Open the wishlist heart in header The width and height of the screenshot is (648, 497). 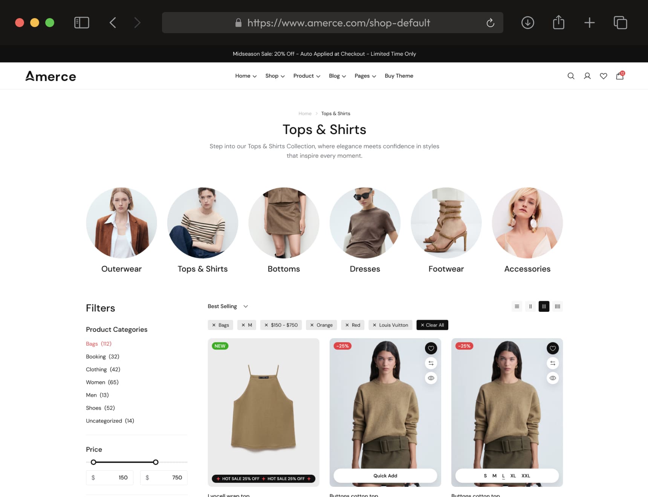[603, 76]
